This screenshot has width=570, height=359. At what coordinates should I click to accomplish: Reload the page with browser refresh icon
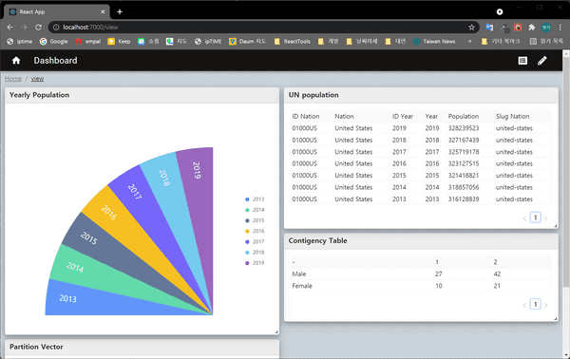(x=38, y=28)
